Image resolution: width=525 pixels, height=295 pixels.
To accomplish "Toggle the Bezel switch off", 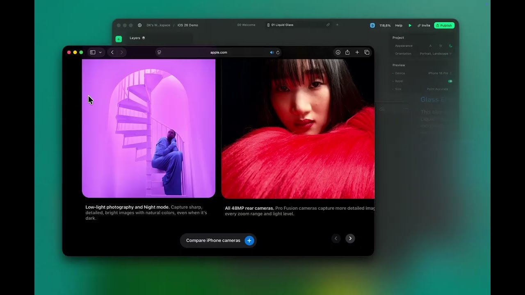I will (450, 81).
